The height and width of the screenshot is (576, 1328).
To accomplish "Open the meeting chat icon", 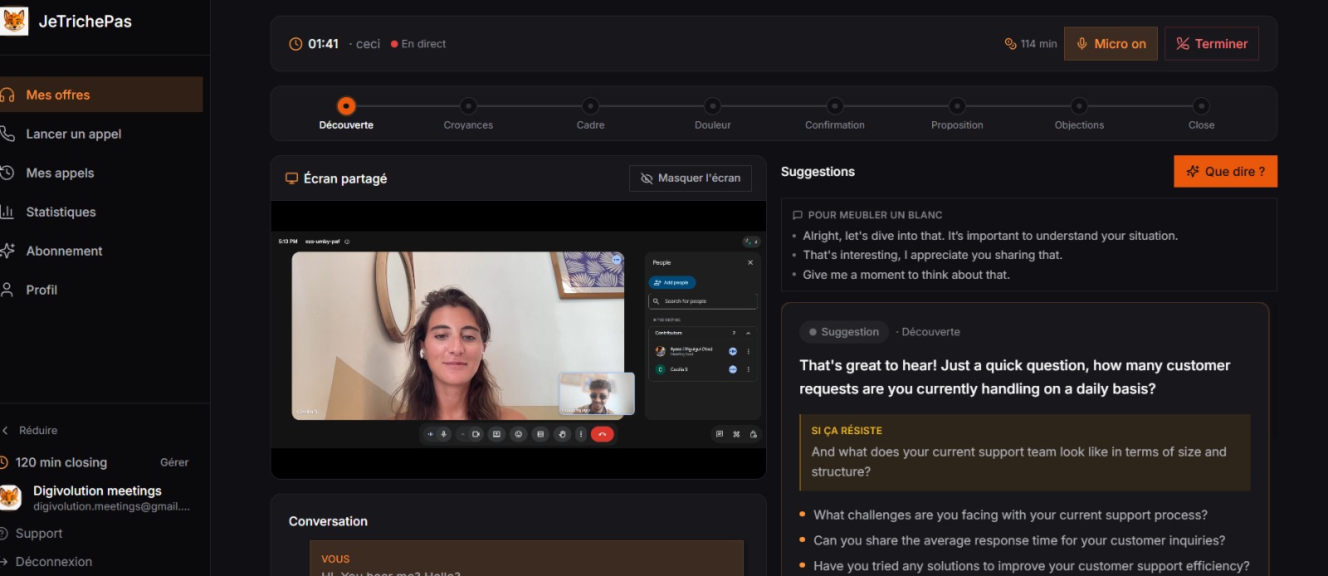I will 720,434.
